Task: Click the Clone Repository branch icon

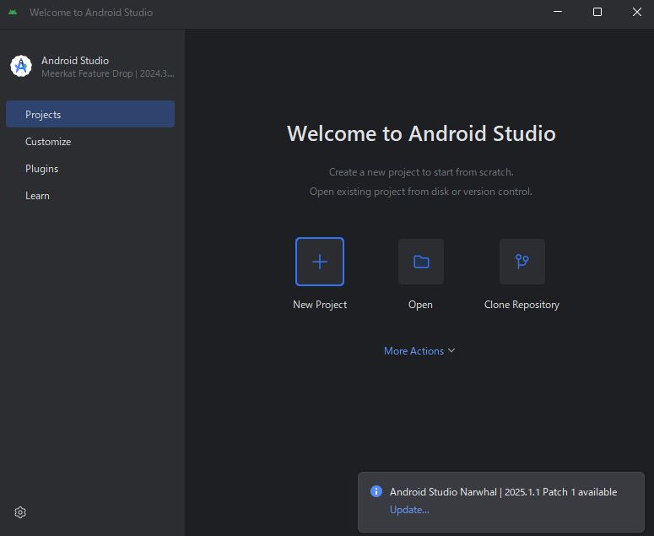Action: tap(522, 262)
